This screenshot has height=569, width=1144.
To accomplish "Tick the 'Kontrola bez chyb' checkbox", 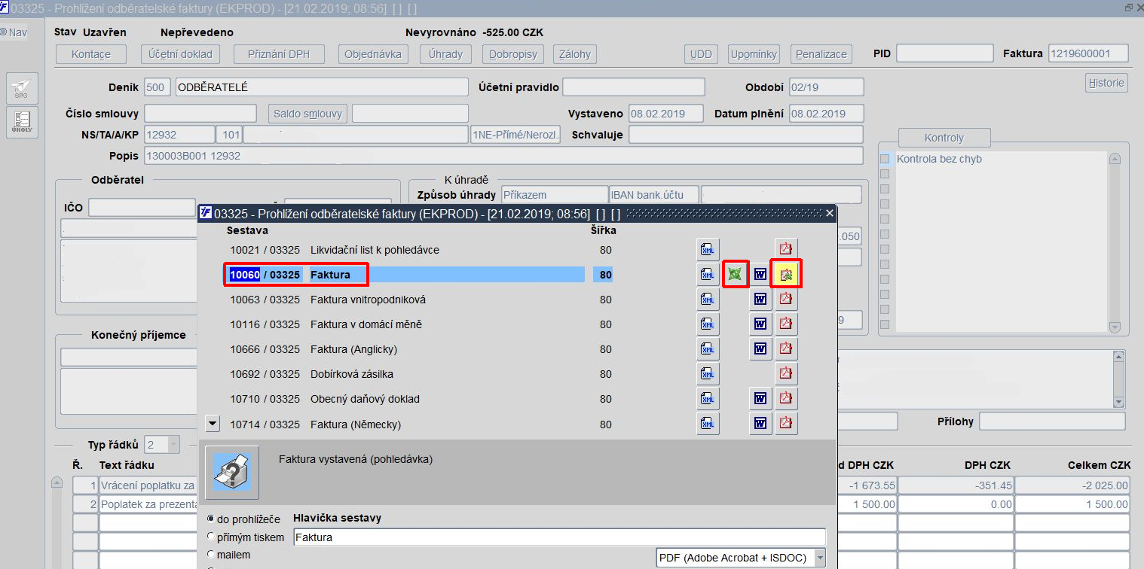I will (x=885, y=160).
